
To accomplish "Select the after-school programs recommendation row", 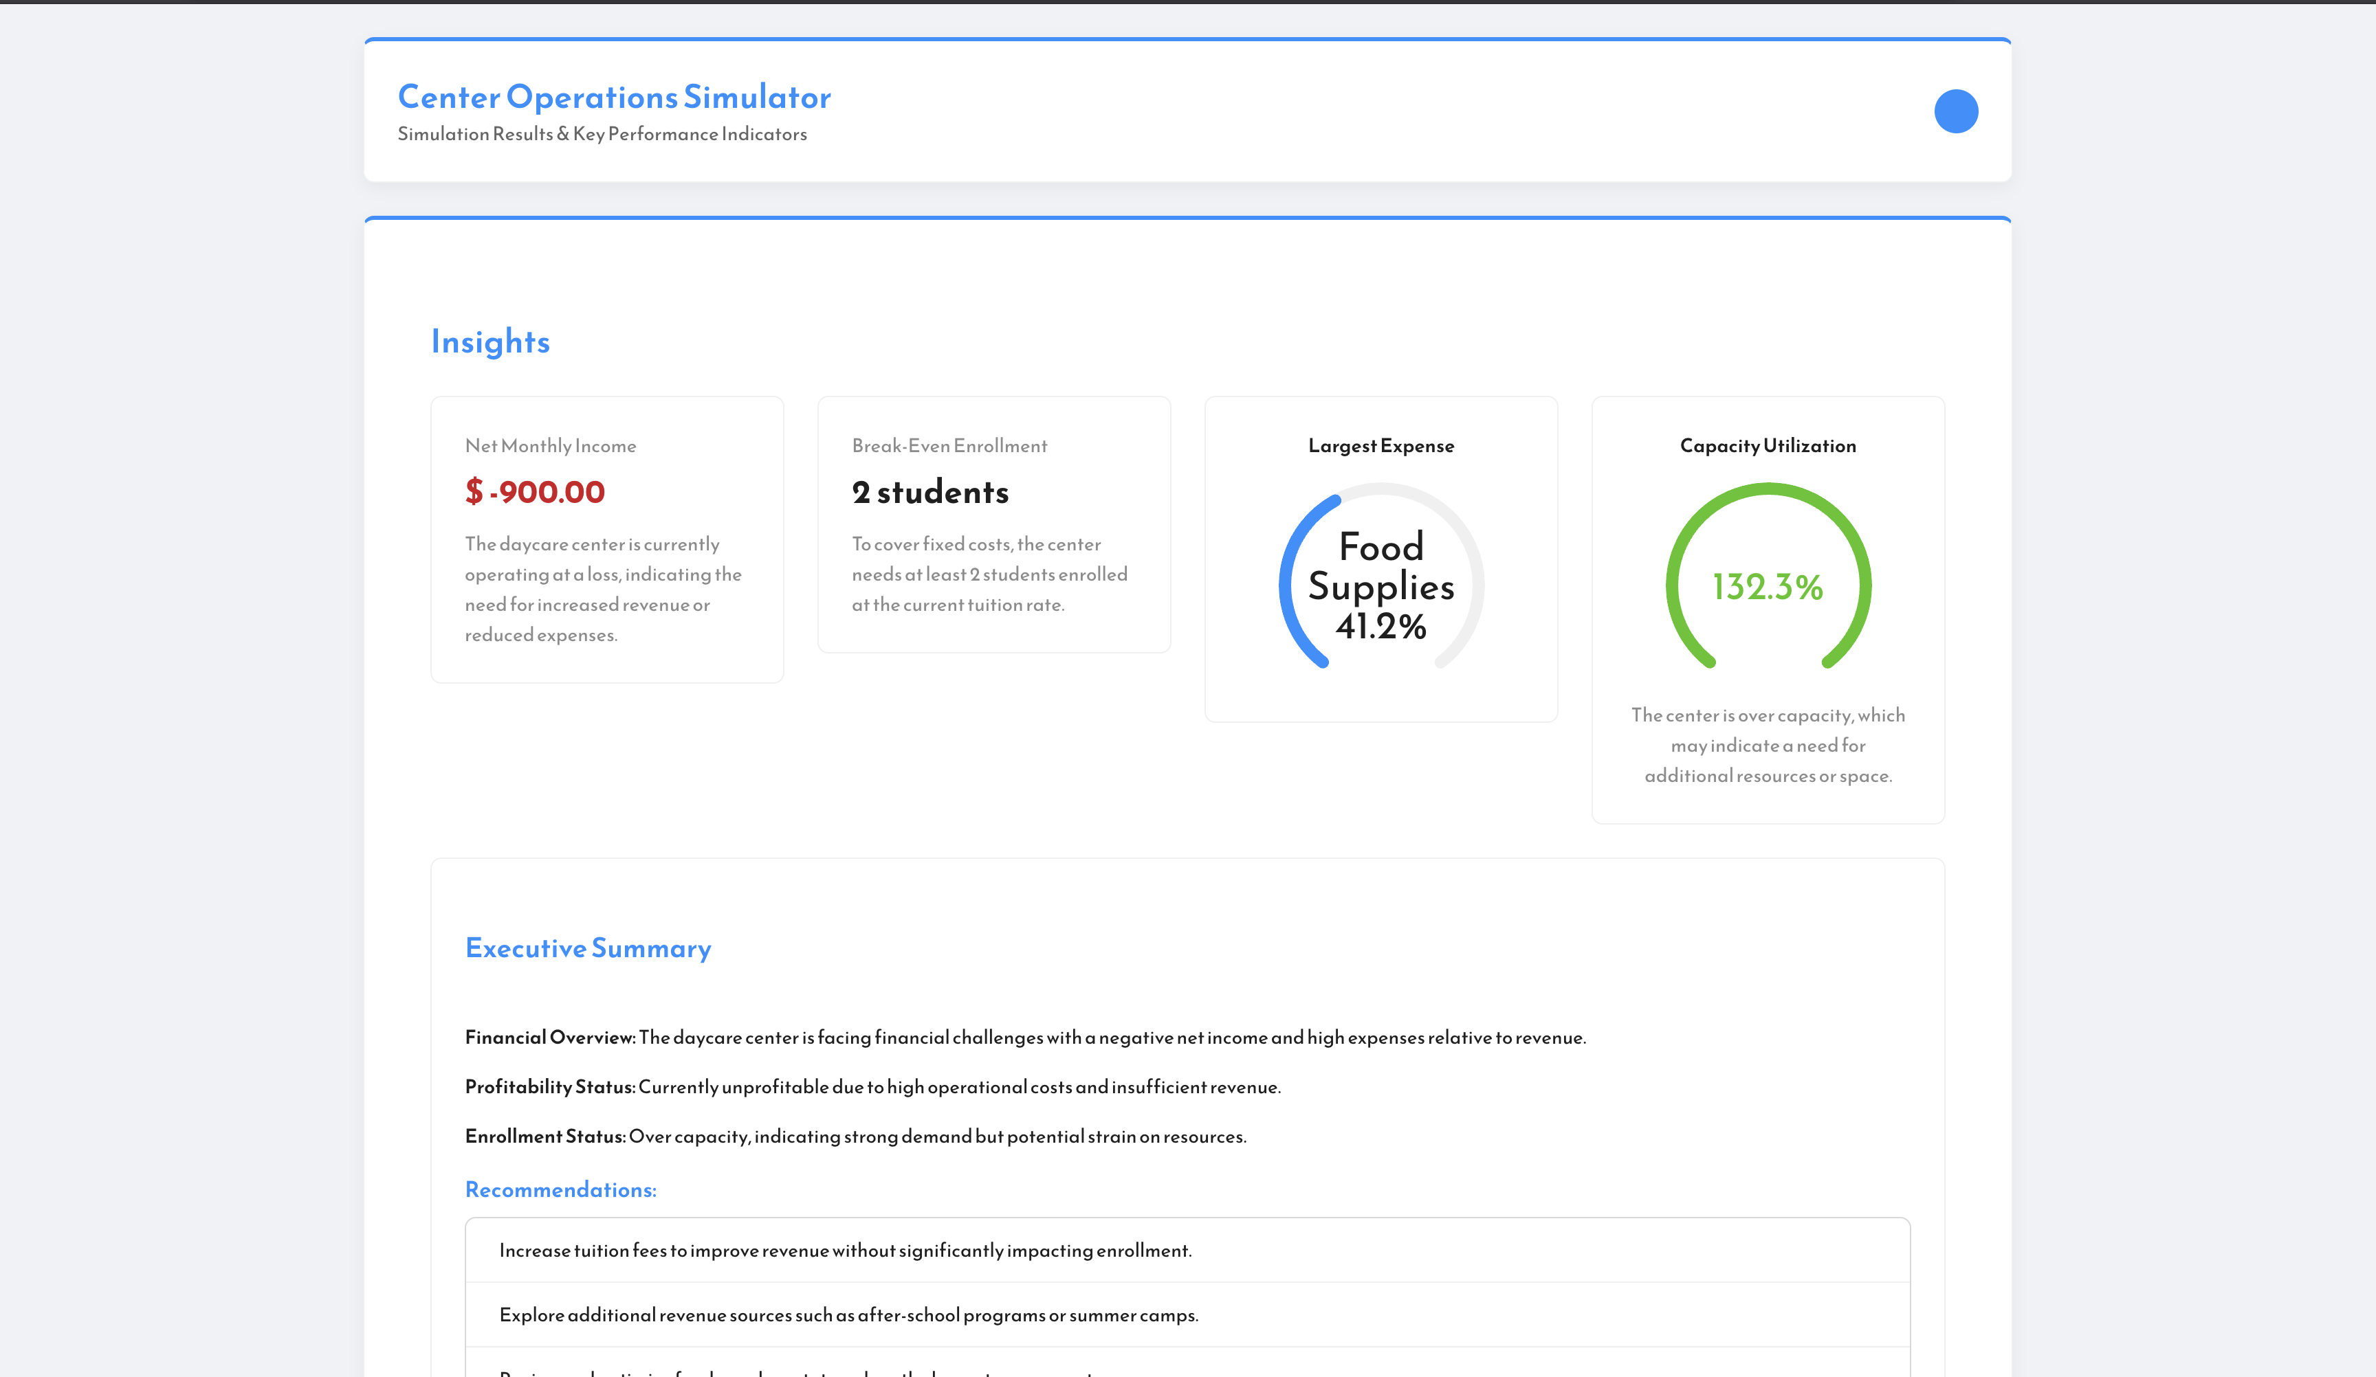I will click(848, 1314).
